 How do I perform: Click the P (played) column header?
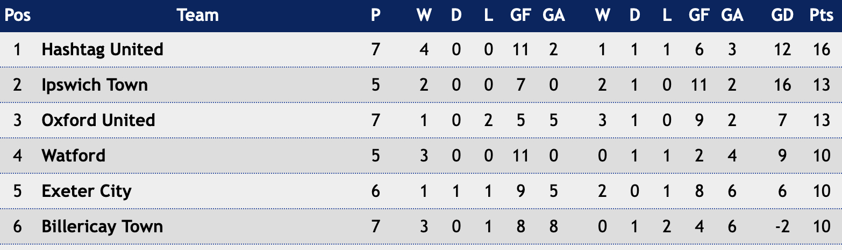[x=376, y=15]
